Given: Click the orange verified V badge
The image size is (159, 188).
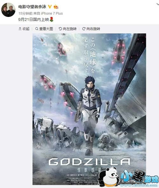Looking at the screenshot, I should 50,7.
